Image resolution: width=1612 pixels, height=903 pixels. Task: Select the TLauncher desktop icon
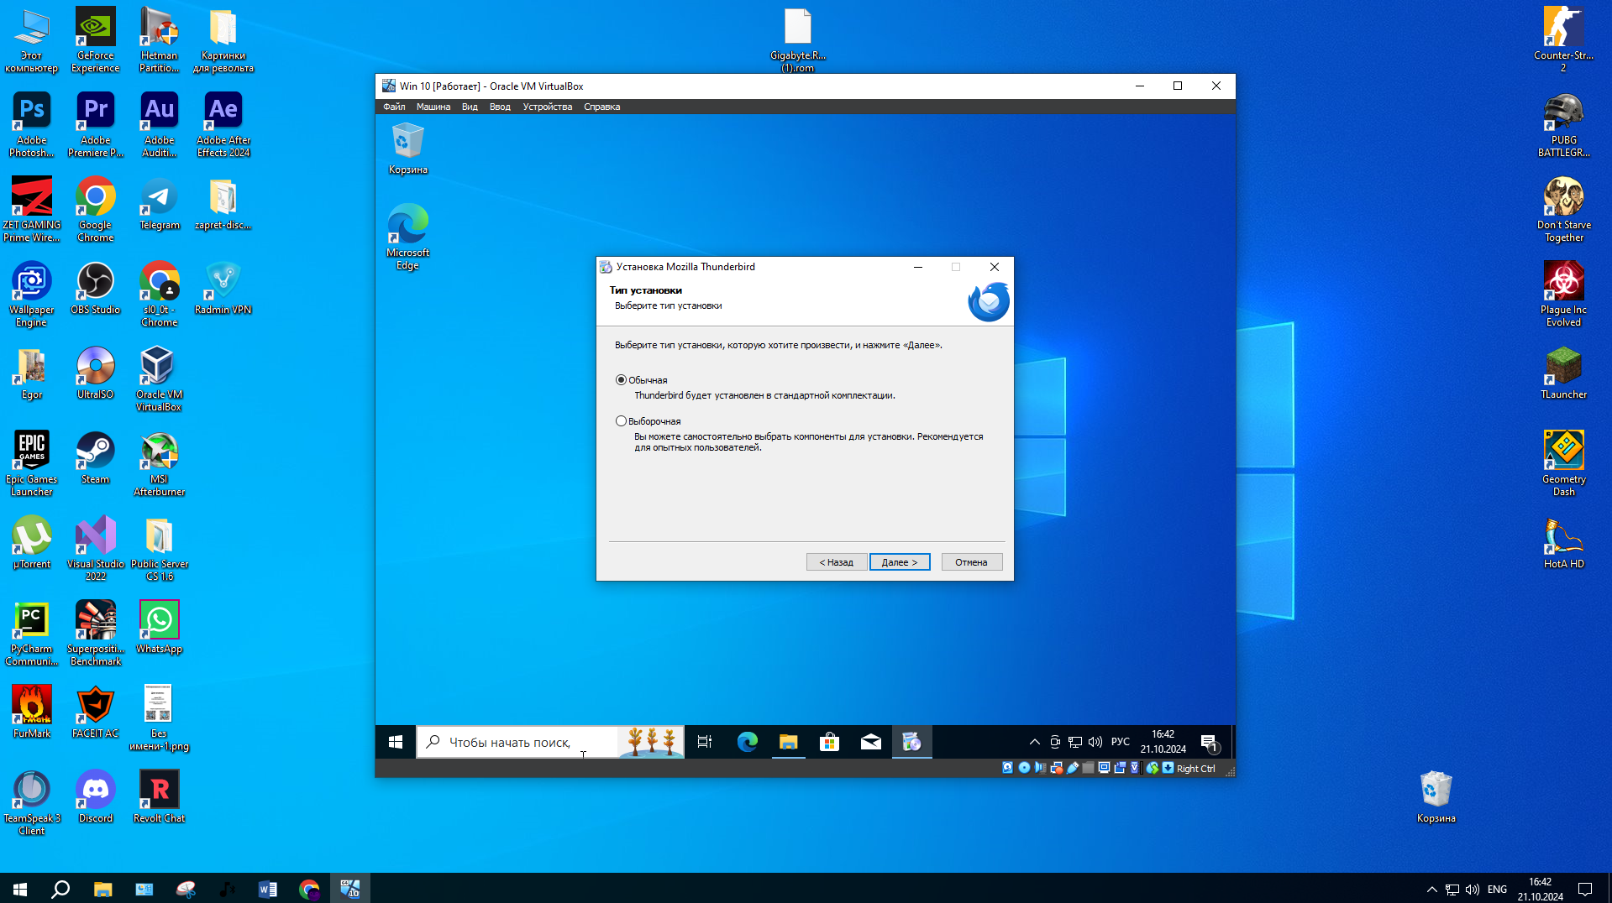[x=1564, y=373]
